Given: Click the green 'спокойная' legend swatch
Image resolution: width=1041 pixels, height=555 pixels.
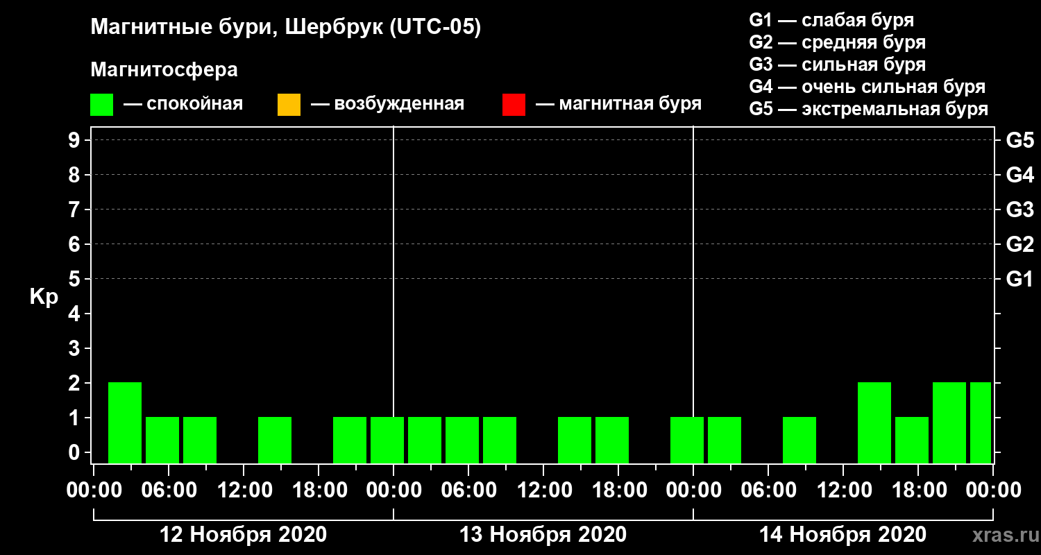Looking at the screenshot, I should [x=101, y=105].
